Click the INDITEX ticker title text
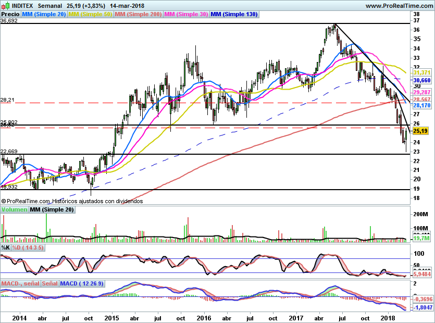 tap(22, 6)
